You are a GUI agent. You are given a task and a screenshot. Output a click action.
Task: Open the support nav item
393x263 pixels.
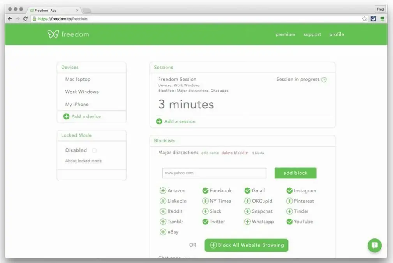(312, 34)
